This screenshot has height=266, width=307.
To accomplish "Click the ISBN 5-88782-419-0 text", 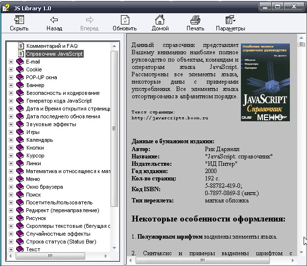I will tap(223, 185).
